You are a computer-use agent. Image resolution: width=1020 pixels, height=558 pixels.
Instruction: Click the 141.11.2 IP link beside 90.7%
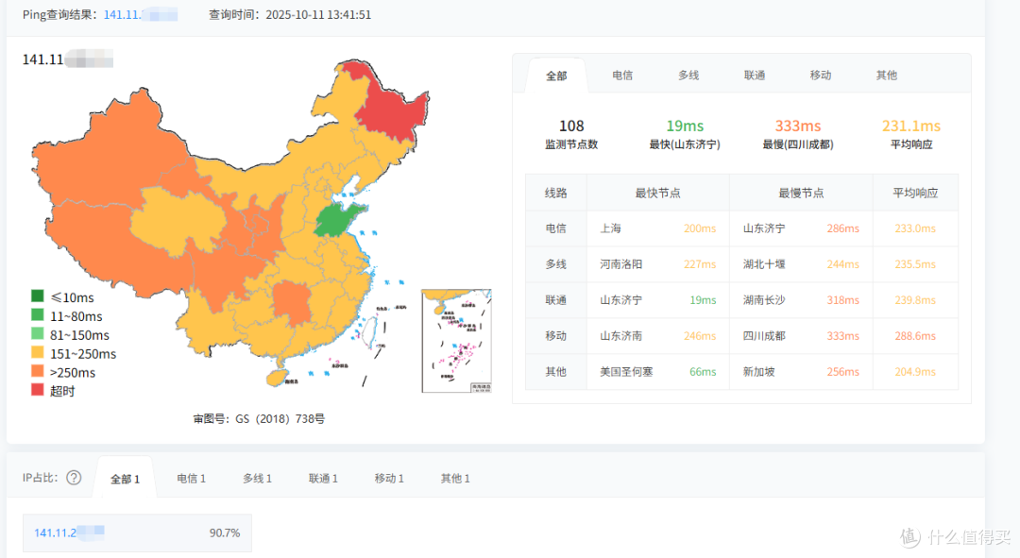coord(69,533)
